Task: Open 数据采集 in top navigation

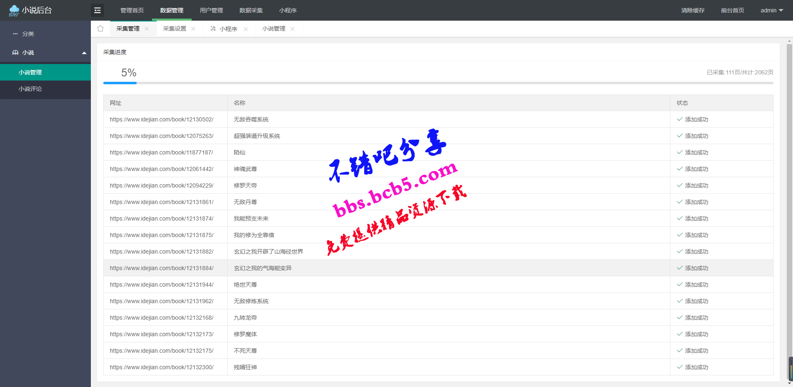Action: (251, 10)
